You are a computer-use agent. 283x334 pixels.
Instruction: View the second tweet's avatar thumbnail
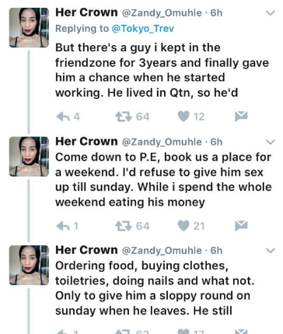coord(29,156)
